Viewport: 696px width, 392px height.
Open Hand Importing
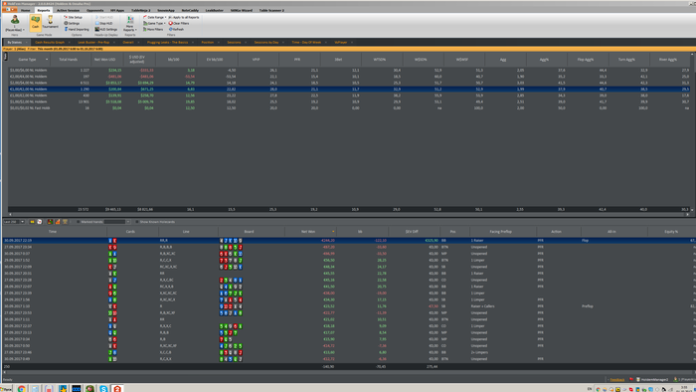pos(77,29)
